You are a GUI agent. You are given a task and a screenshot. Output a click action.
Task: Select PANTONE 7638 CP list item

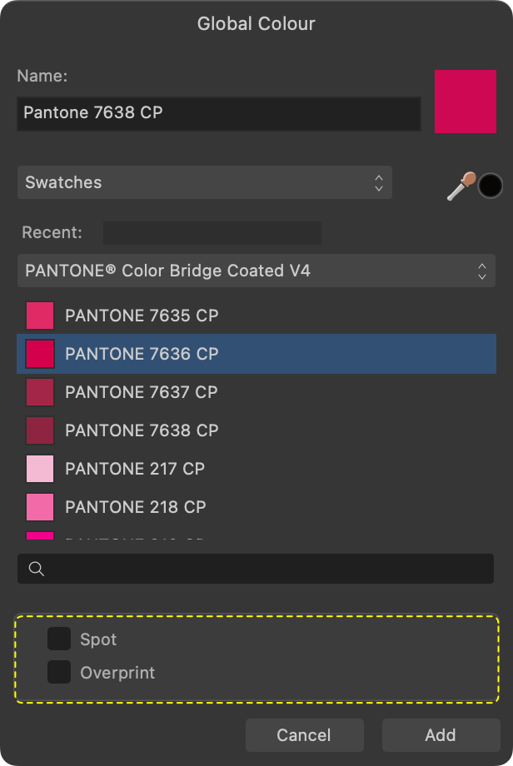pyautogui.click(x=142, y=430)
